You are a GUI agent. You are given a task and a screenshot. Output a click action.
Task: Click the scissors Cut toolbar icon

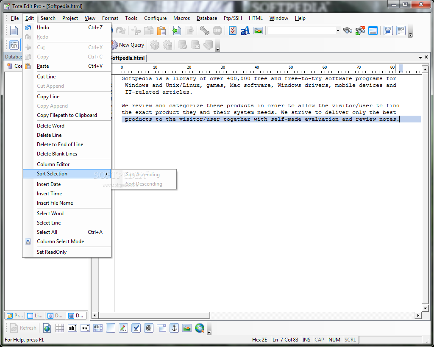(x=136, y=31)
